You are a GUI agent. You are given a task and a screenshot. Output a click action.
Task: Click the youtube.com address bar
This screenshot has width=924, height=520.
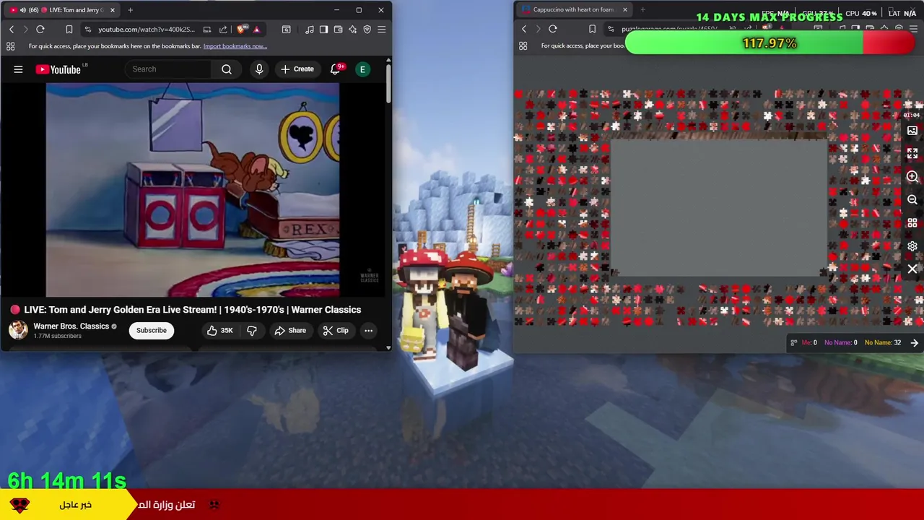tap(146, 29)
